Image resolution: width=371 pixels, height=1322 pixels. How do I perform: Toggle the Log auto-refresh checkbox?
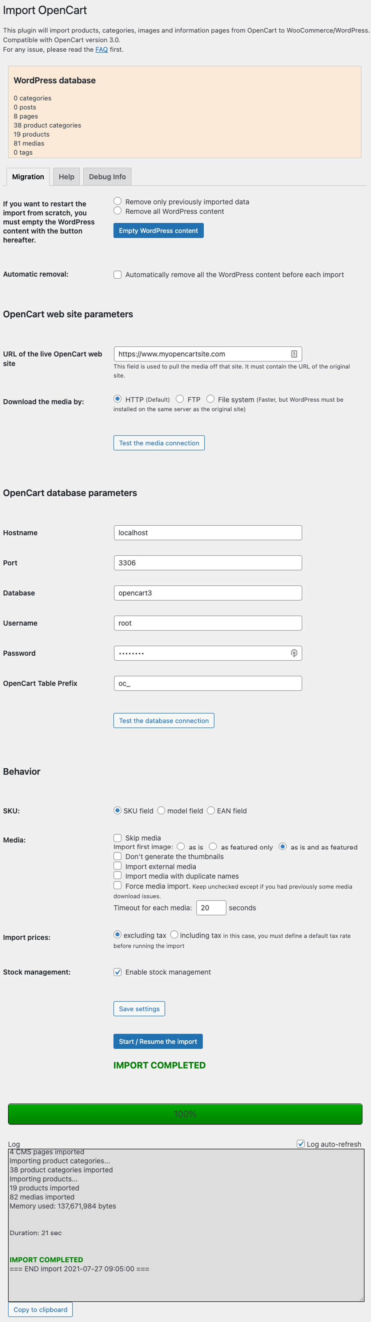[301, 1143]
